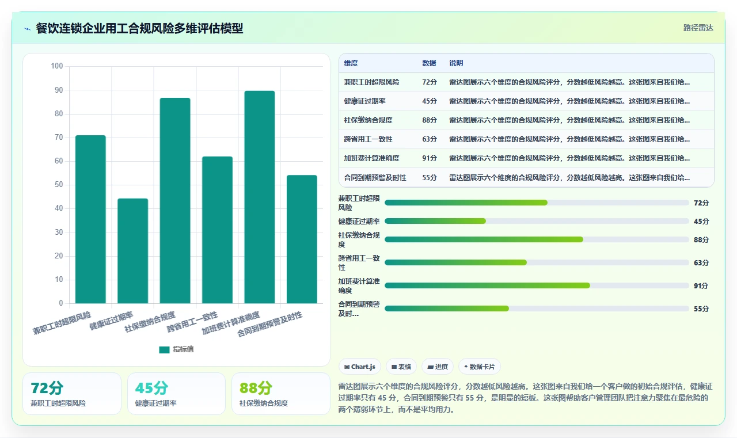
Task: Click the 88分 value in the table
Action: [430, 120]
